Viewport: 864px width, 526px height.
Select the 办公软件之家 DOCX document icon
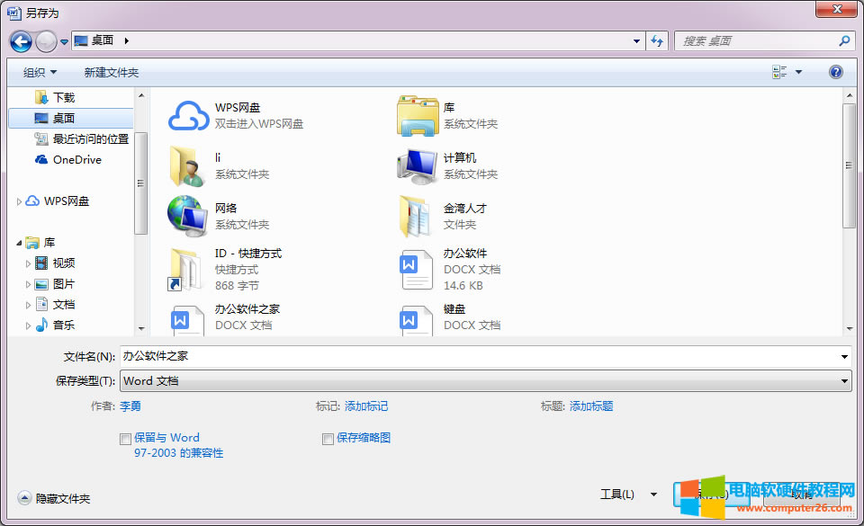(x=186, y=319)
